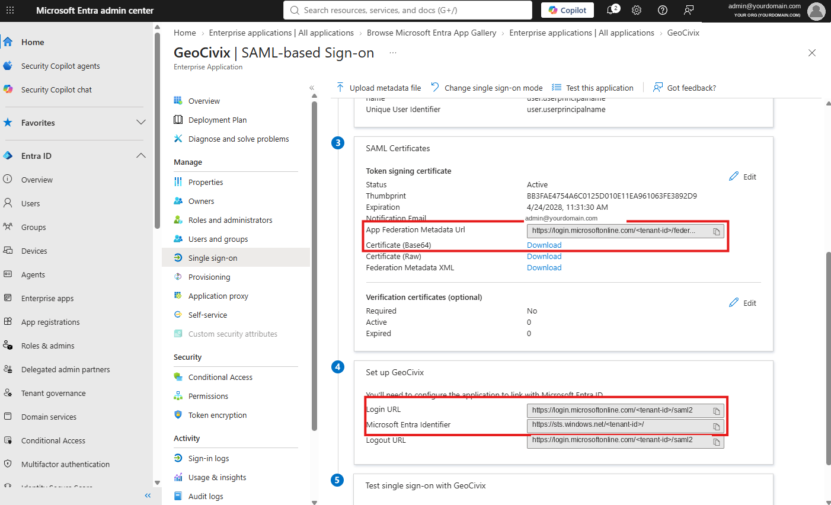
Task: Copy the Logout URL value
Action: [x=717, y=442]
